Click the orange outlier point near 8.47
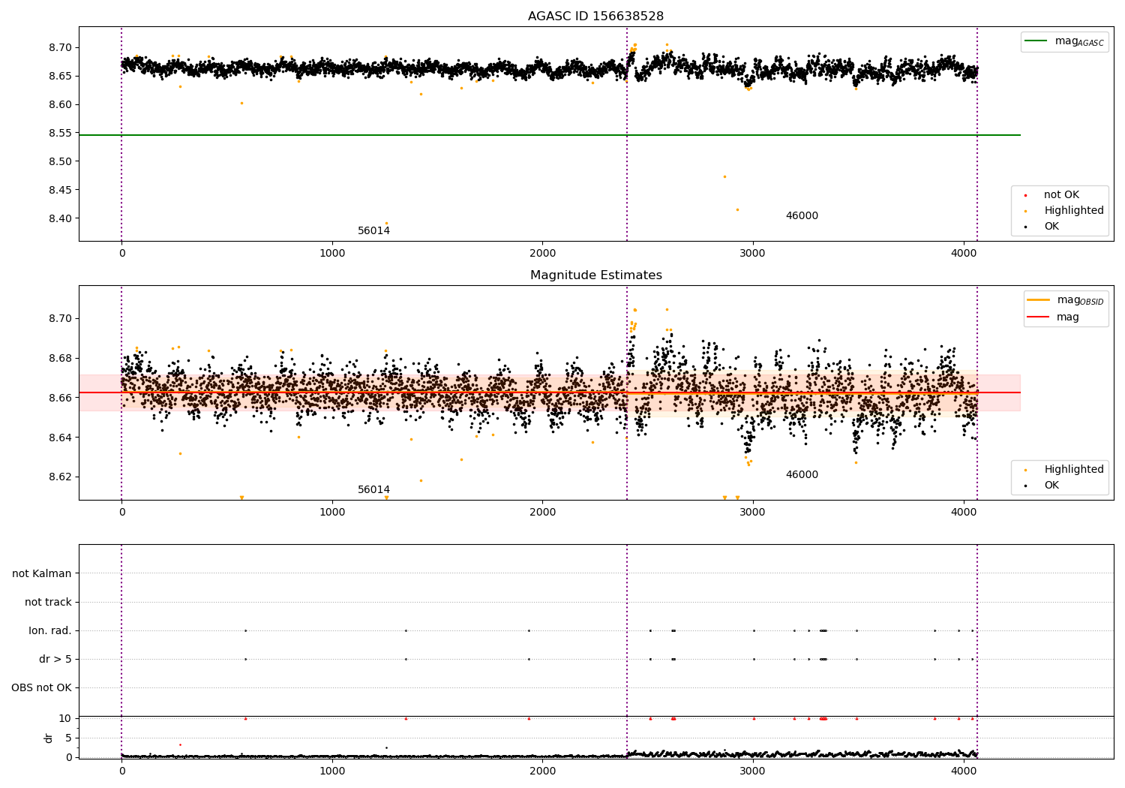The width and height of the screenshot is (1125, 788). [724, 177]
